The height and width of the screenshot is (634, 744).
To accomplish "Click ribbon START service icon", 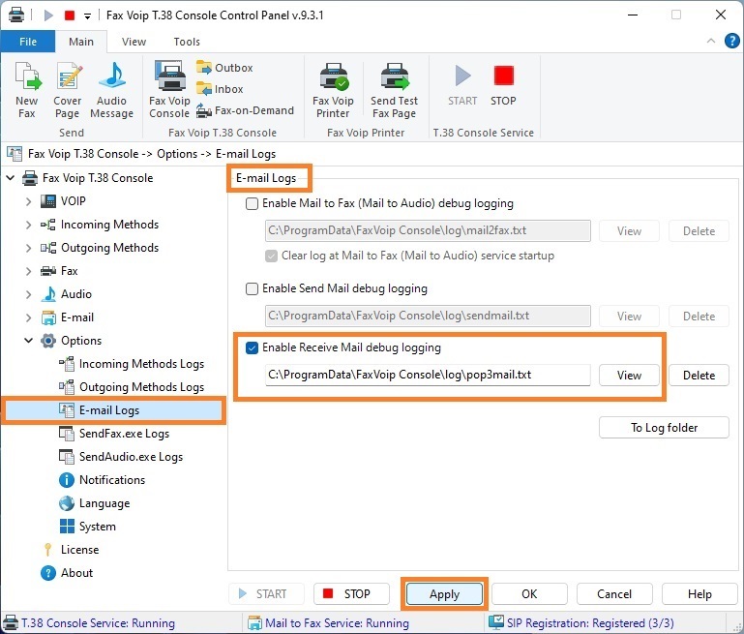I will [x=462, y=85].
